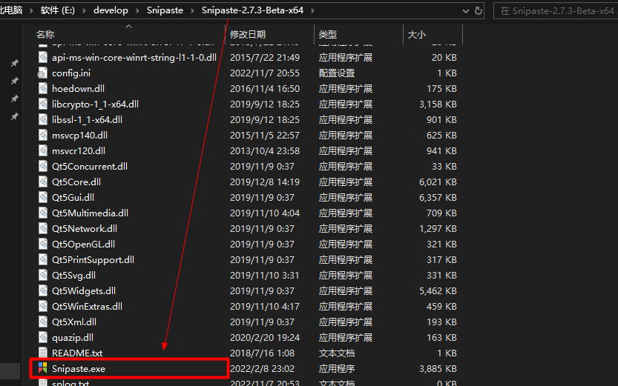Select the Qt5WinExtras.dll file name
618x386 pixels.
coord(87,306)
